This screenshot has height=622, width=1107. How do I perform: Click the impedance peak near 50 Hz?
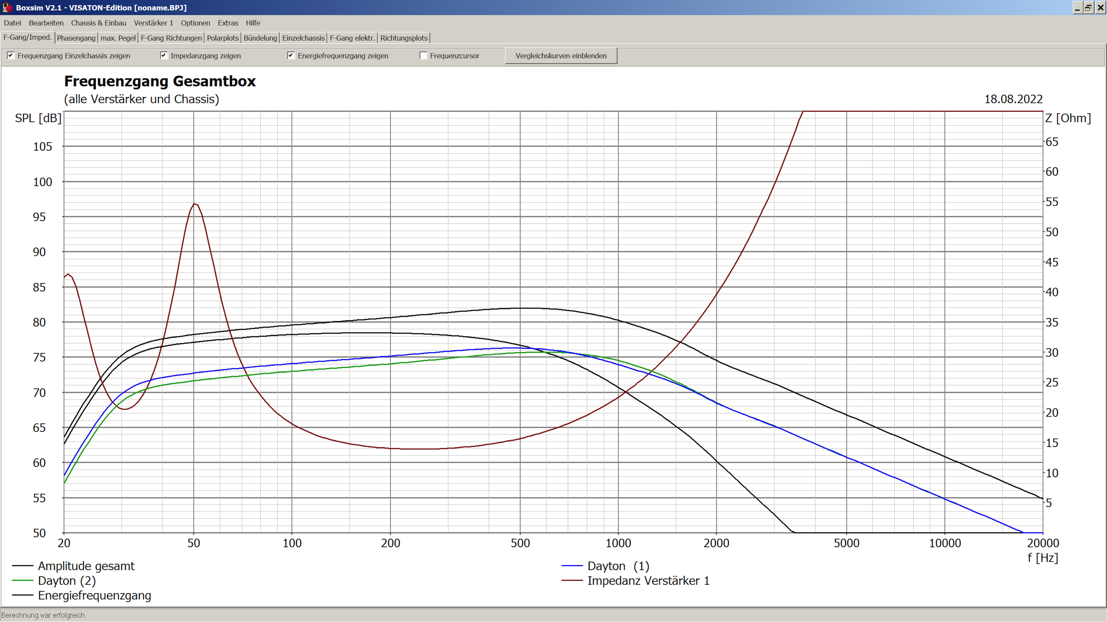pos(195,204)
